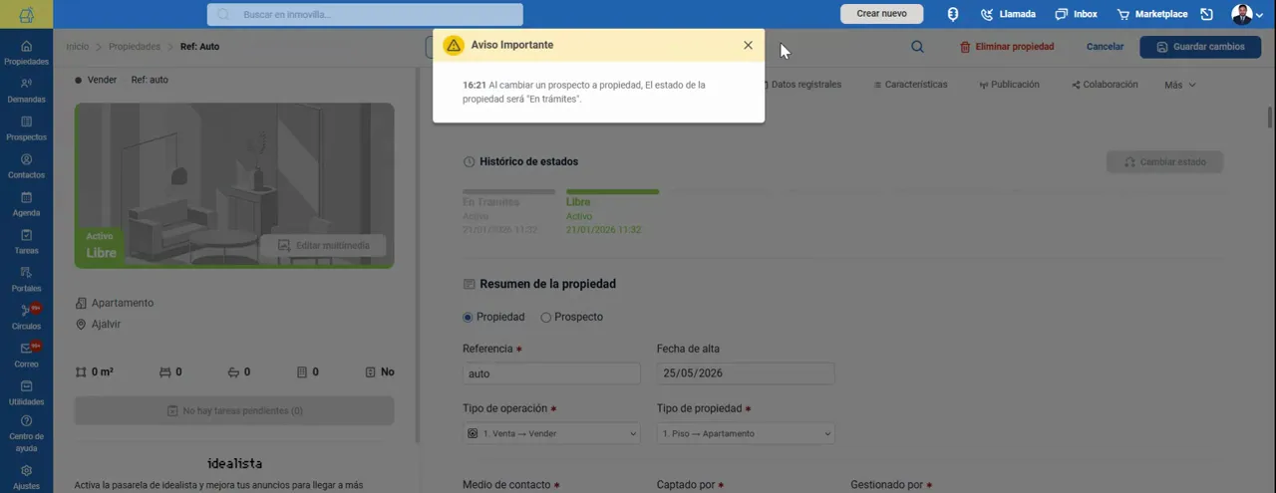Click the Histórico de estados clock icon
The width and height of the screenshot is (1276, 493).
pyautogui.click(x=469, y=161)
